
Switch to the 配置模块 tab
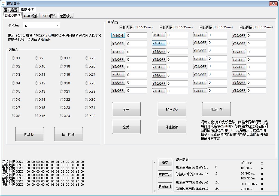click(66, 16)
